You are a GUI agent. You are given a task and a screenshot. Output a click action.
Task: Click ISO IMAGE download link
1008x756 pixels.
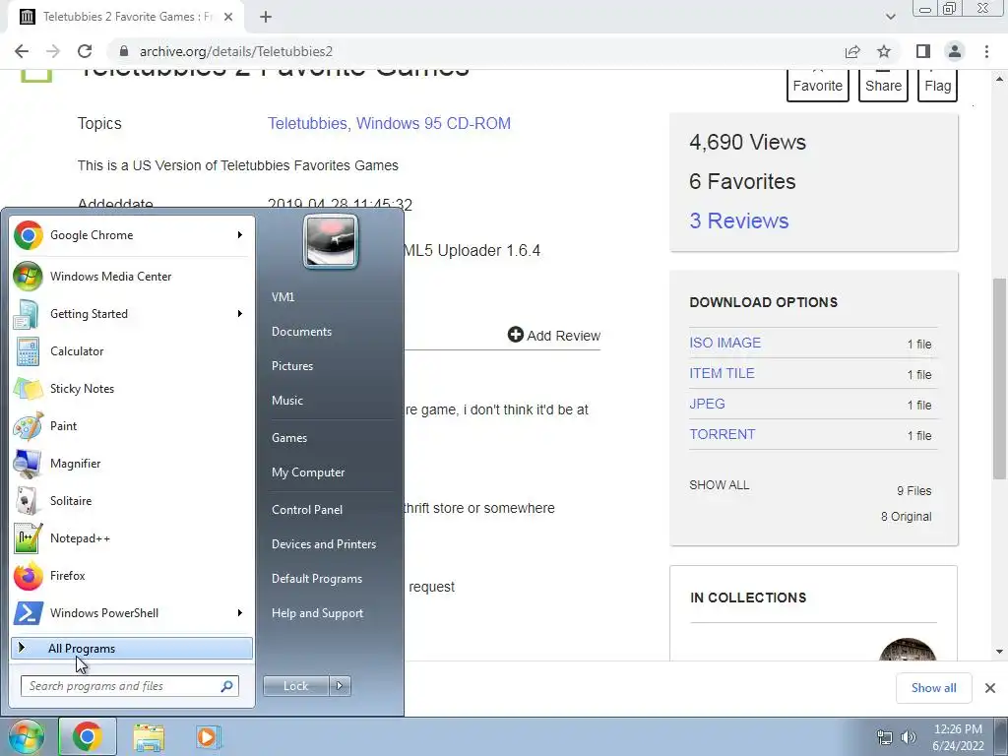(x=724, y=343)
